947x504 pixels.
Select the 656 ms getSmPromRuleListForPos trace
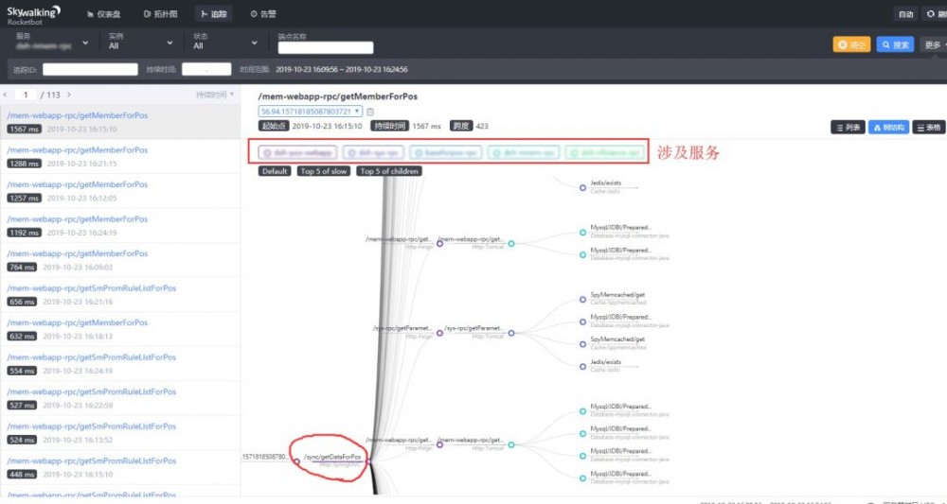coord(120,295)
